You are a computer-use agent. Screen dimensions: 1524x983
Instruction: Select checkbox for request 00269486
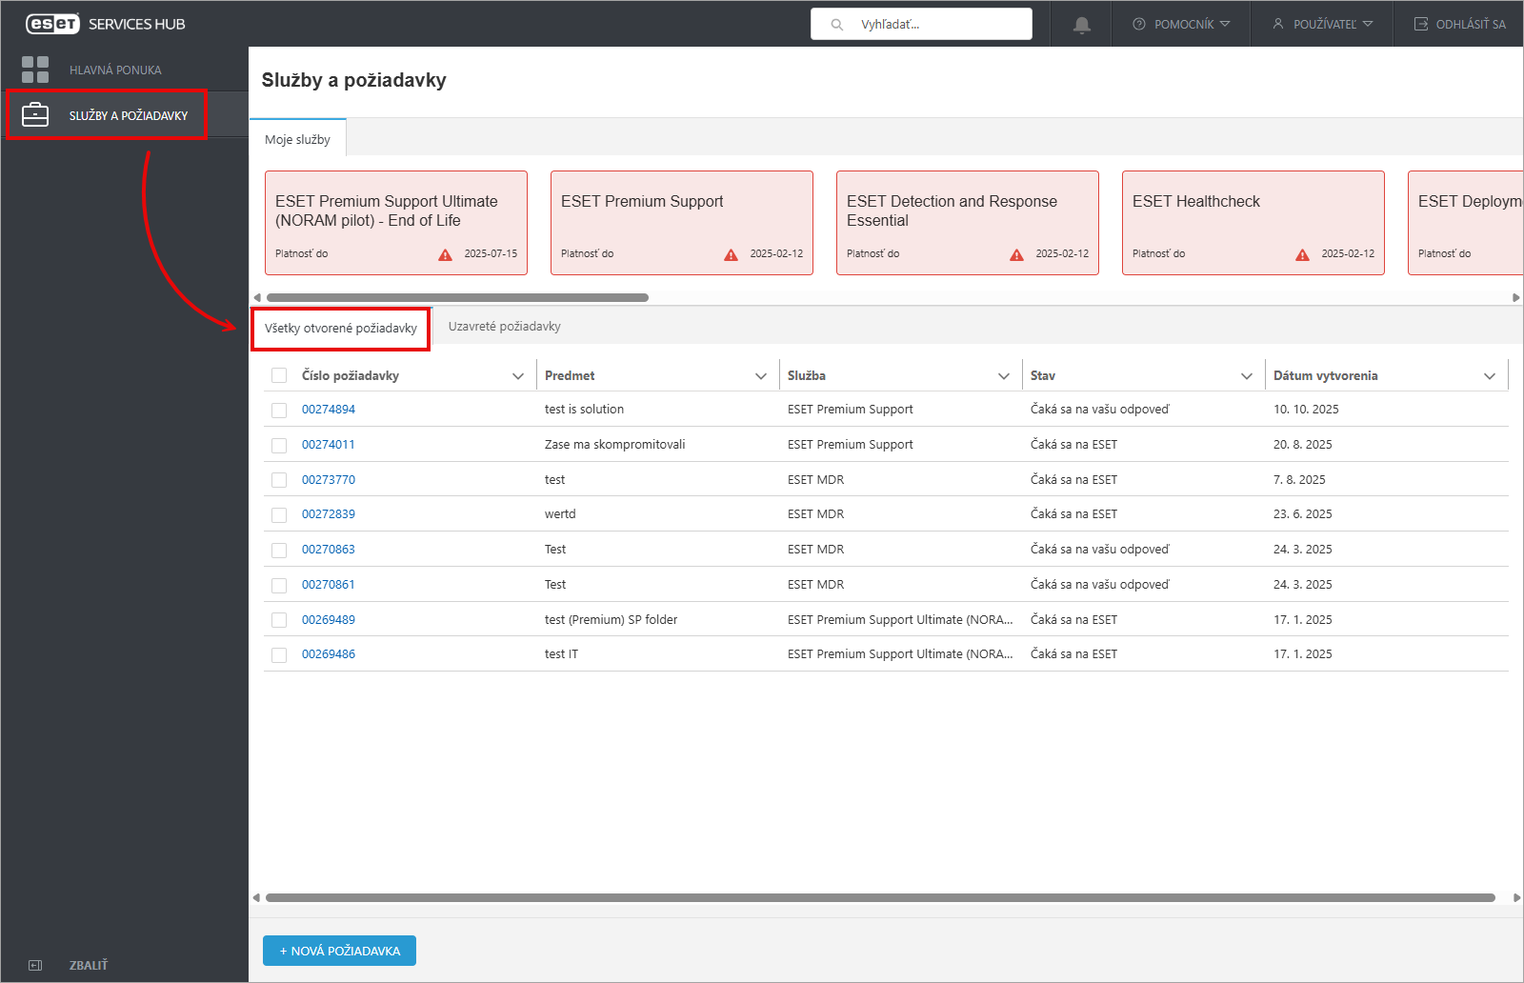pyautogui.click(x=279, y=654)
